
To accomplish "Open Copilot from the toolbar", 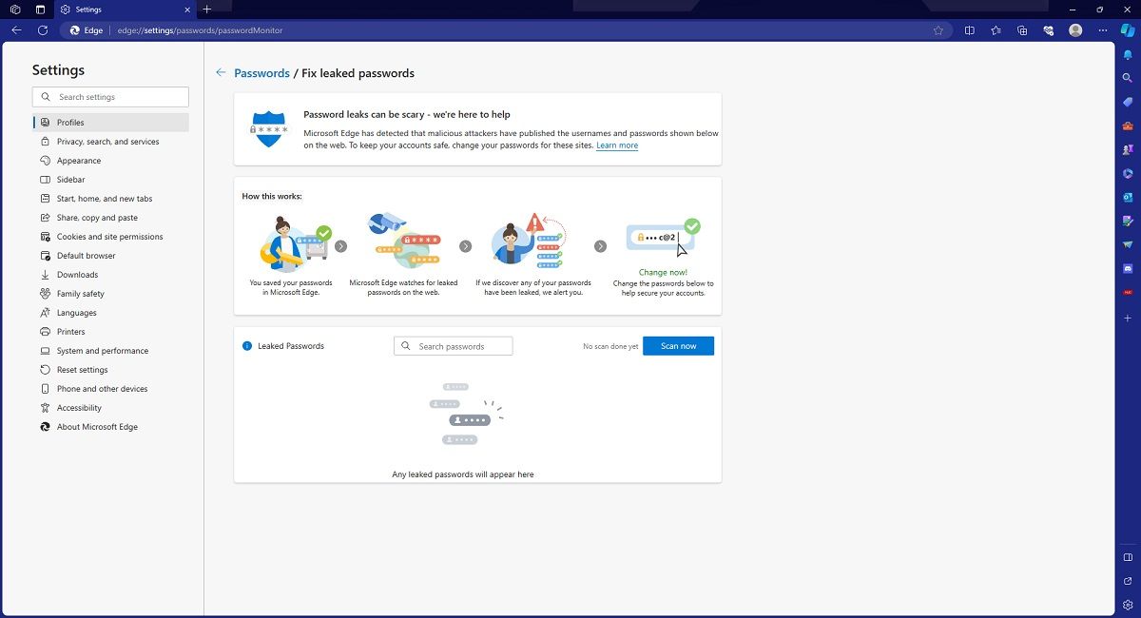I will pyautogui.click(x=1126, y=29).
